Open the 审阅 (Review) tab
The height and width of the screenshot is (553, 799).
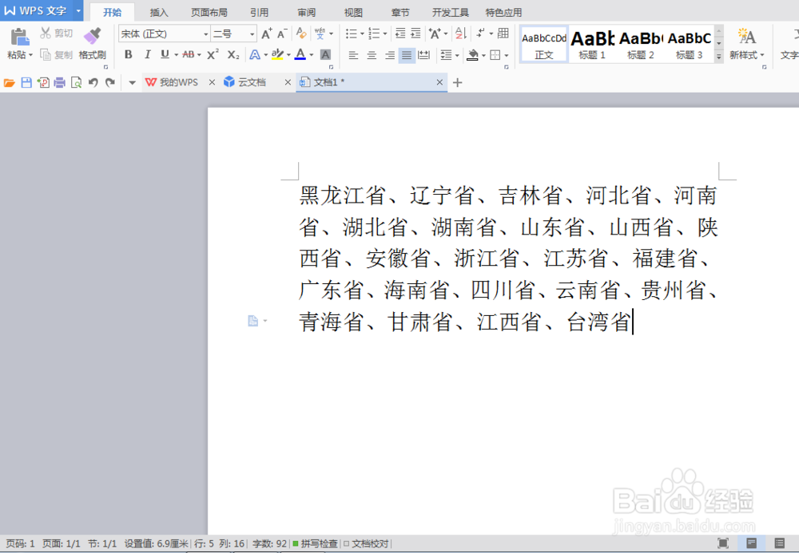(x=306, y=12)
